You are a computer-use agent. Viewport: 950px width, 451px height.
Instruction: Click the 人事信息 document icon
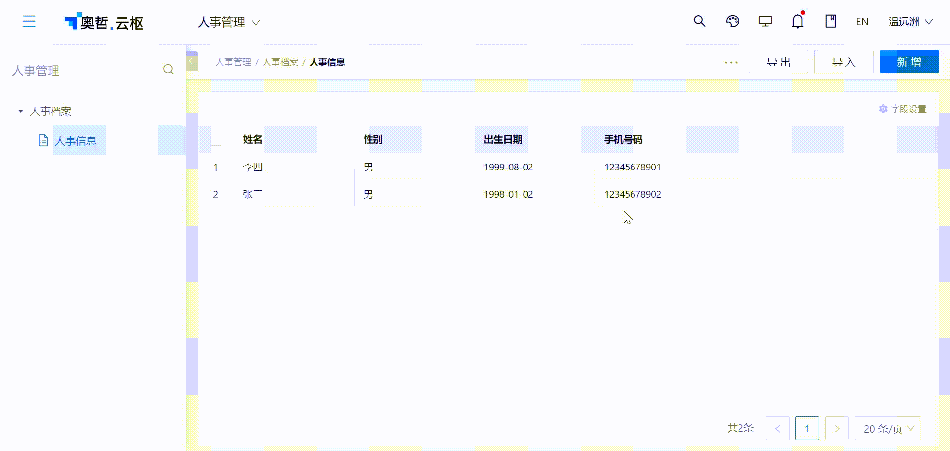click(x=43, y=141)
